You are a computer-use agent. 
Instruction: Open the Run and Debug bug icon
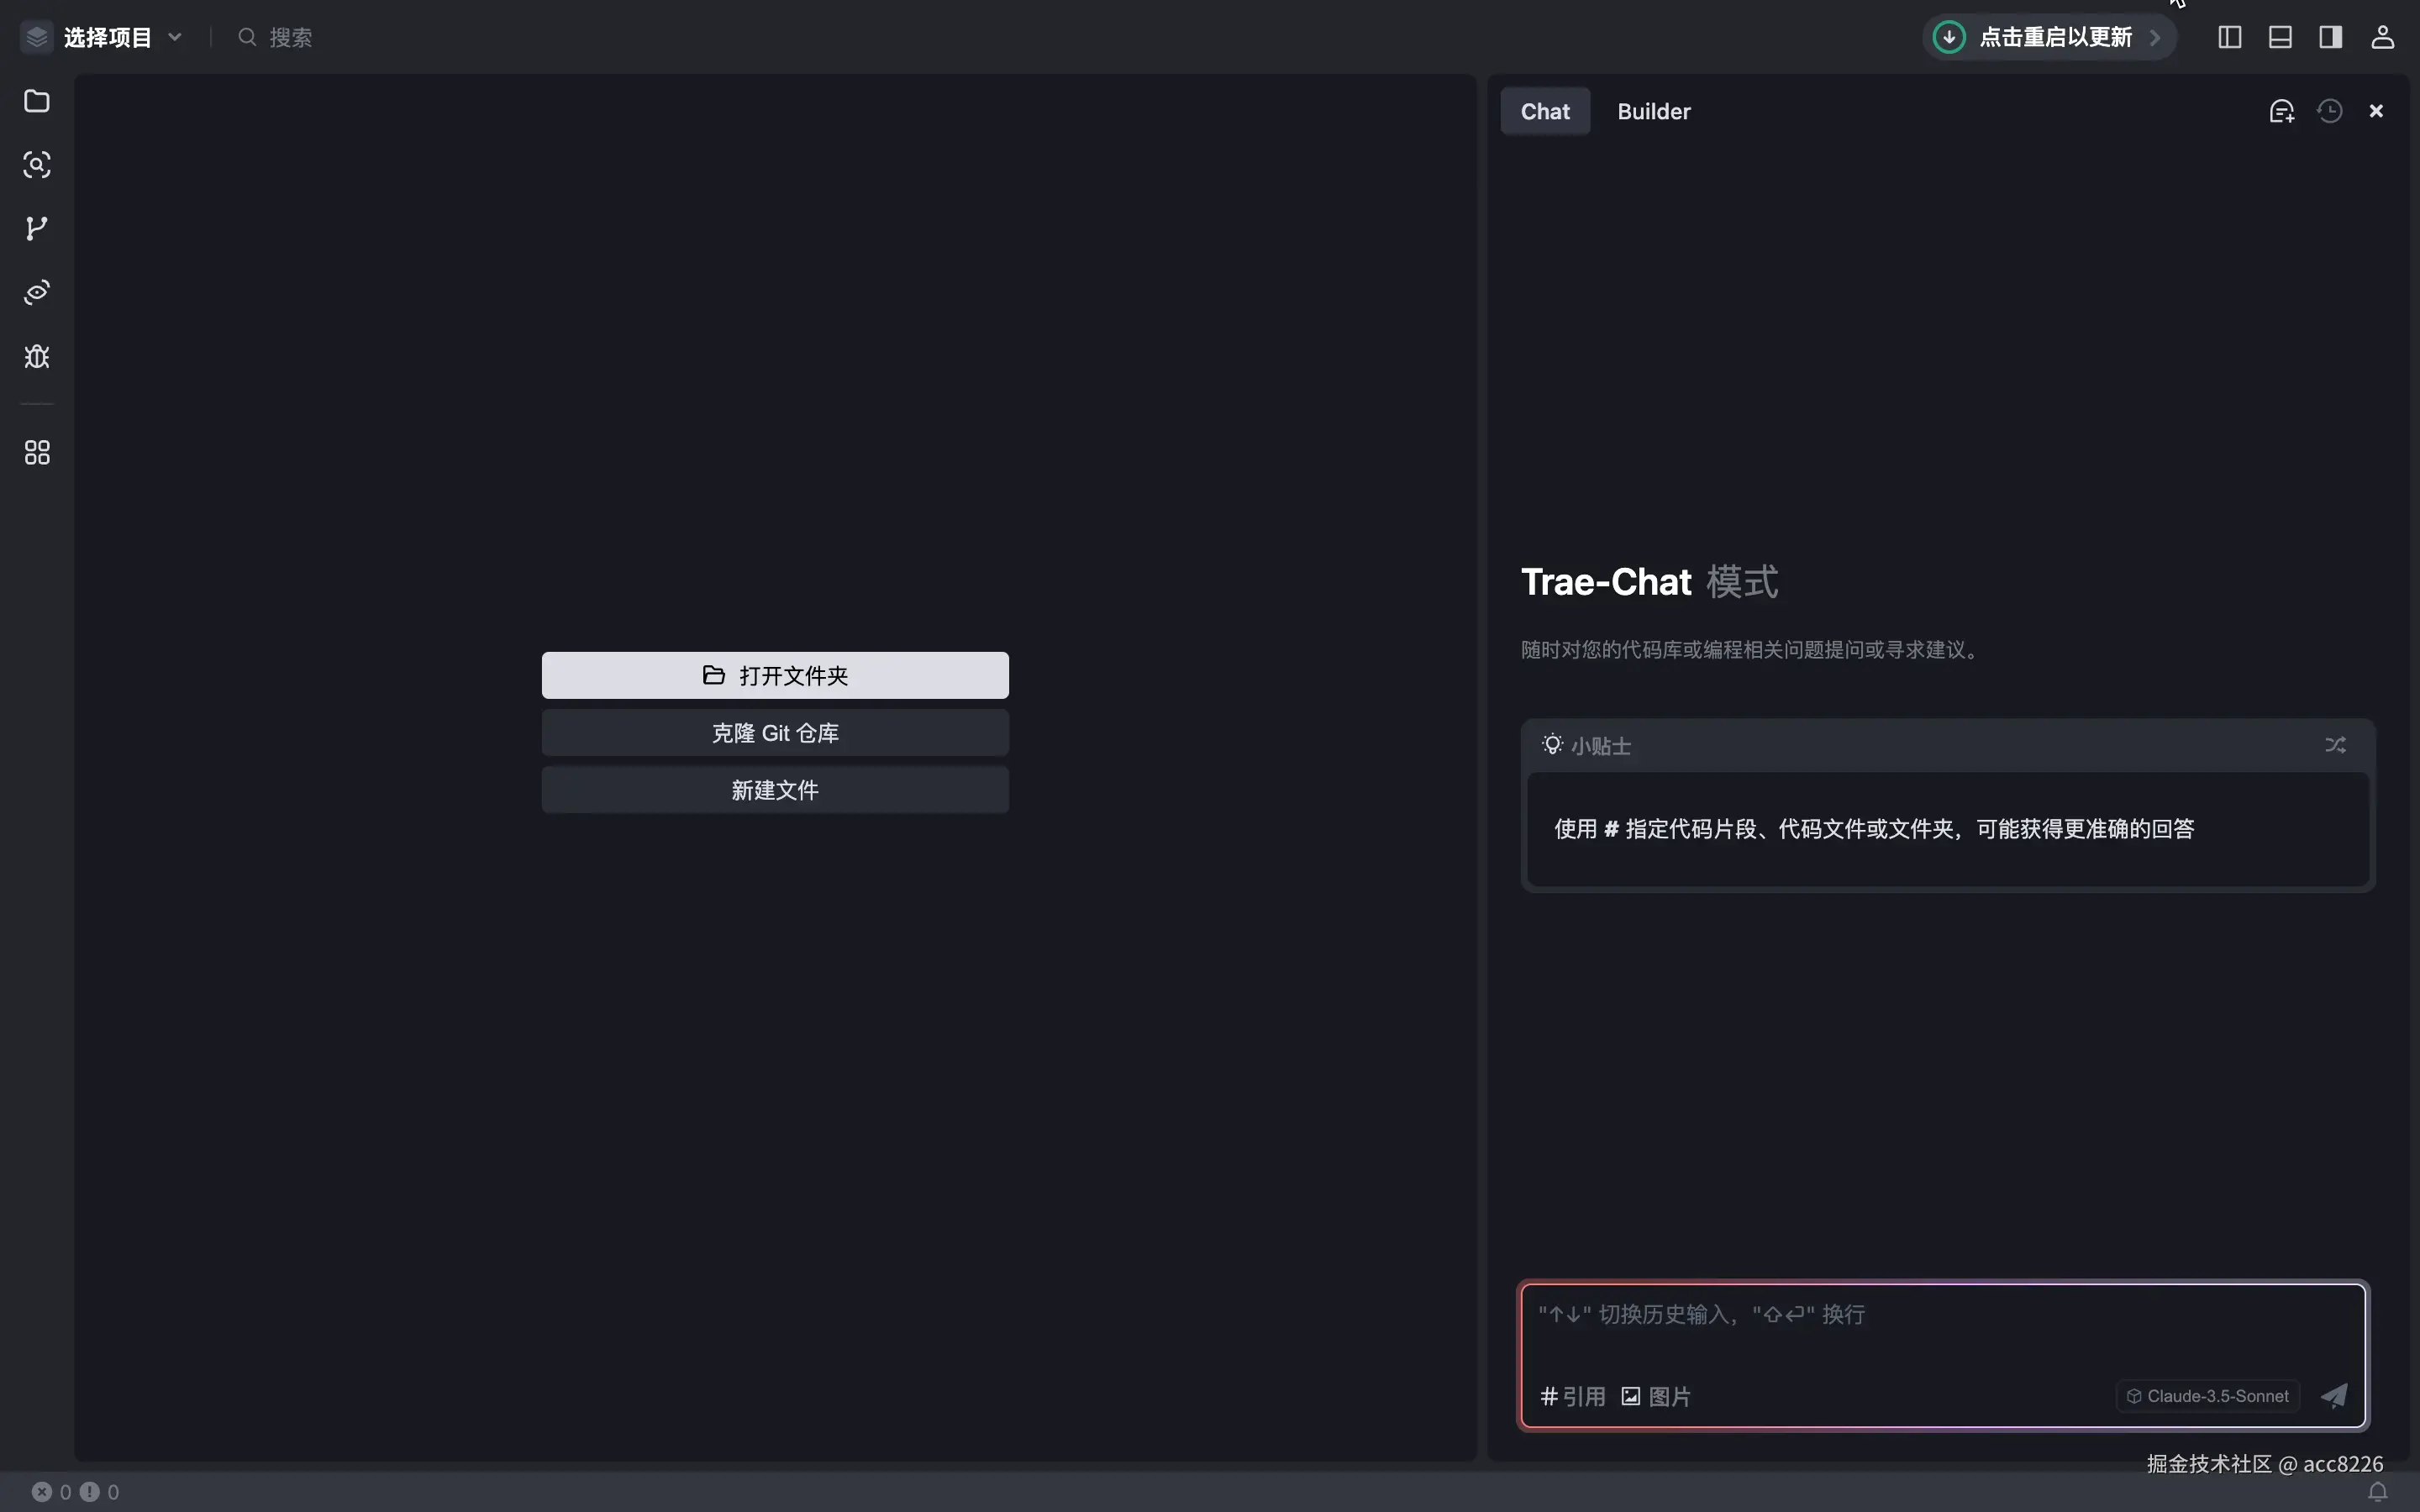tap(37, 357)
